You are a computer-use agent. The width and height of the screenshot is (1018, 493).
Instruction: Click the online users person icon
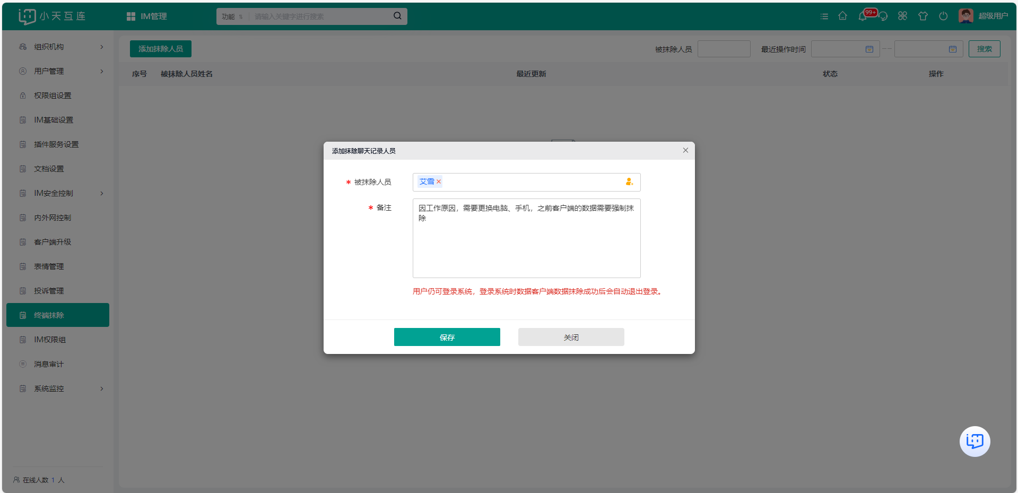(x=16, y=480)
